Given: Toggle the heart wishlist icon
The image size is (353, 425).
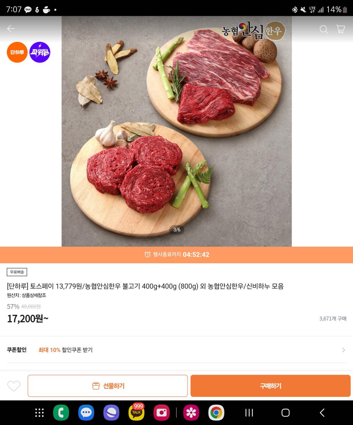Looking at the screenshot, I should [14, 386].
